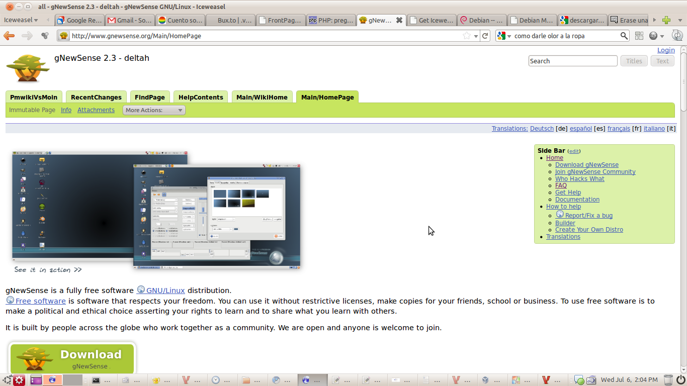Viewport: 687px width, 386px height.
Task: Open the search engine selector dropdown
Action: point(504,36)
